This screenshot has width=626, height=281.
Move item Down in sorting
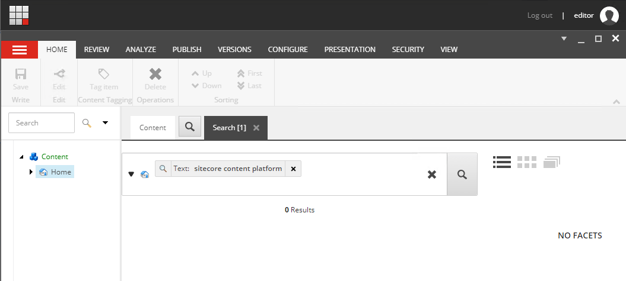tap(206, 86)
